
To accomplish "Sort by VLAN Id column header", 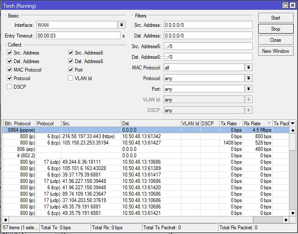I will click(x=190, y=124).
